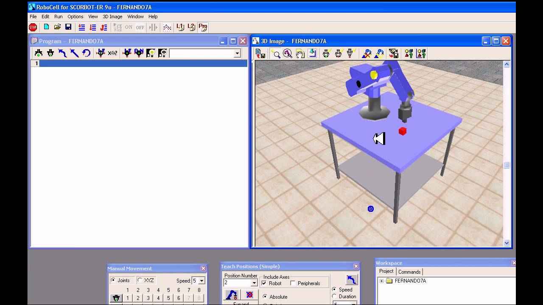Click joint 5 button in Manual Movement
This screenshot has height=305, width=543.
168,298
